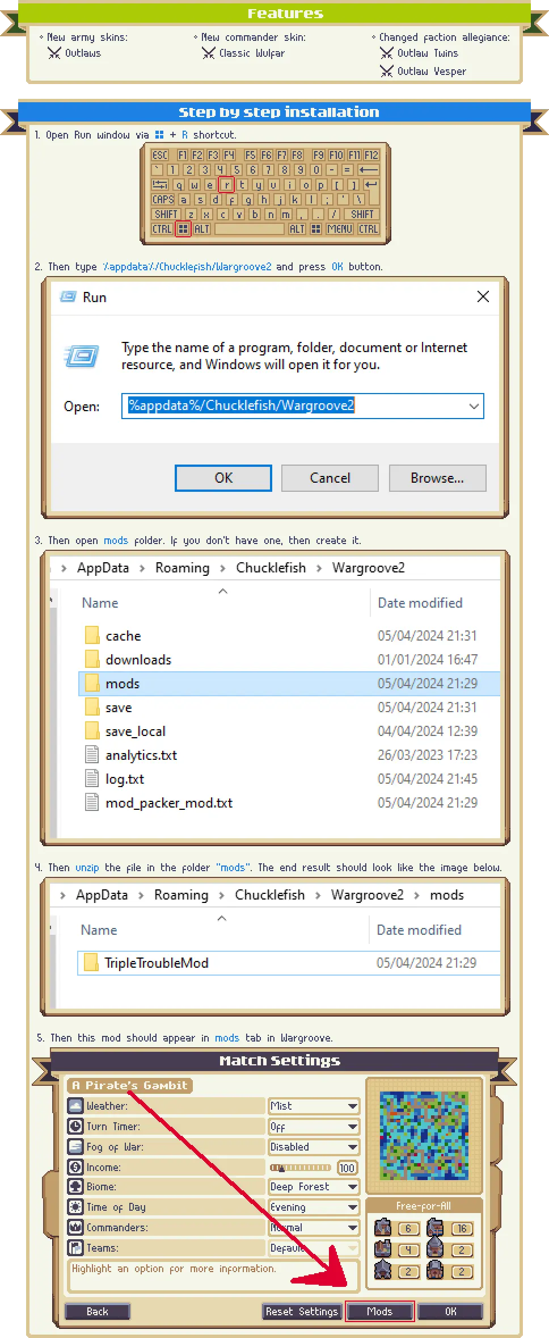The height and width of the screenshot is (1338, 549).
Task: Click the Browse... button
Action: tap(437, 478)
